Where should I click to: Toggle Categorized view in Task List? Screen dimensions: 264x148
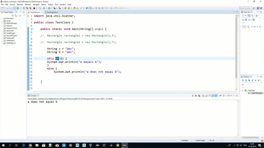click(x=249, y=16)
